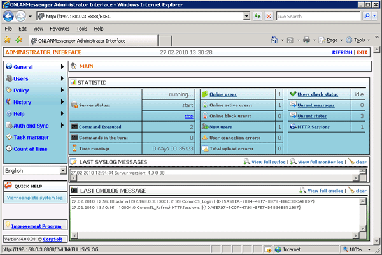Click the History icon in sidebar
Screen dimensions: 382x255
coord(9,101)
